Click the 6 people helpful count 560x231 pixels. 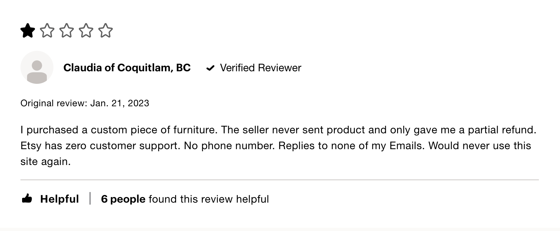[123, 199]
